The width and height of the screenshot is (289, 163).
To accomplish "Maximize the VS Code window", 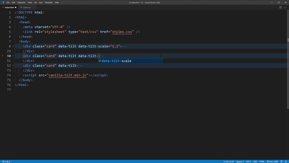I will [x=279, y=3].
